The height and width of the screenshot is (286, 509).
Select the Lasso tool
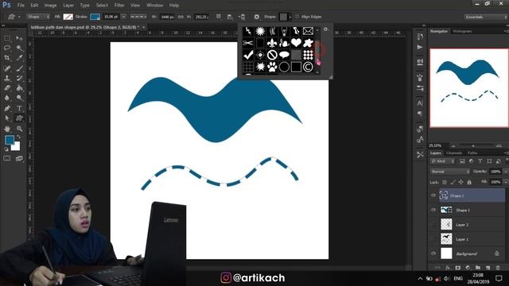pos(7,48)
